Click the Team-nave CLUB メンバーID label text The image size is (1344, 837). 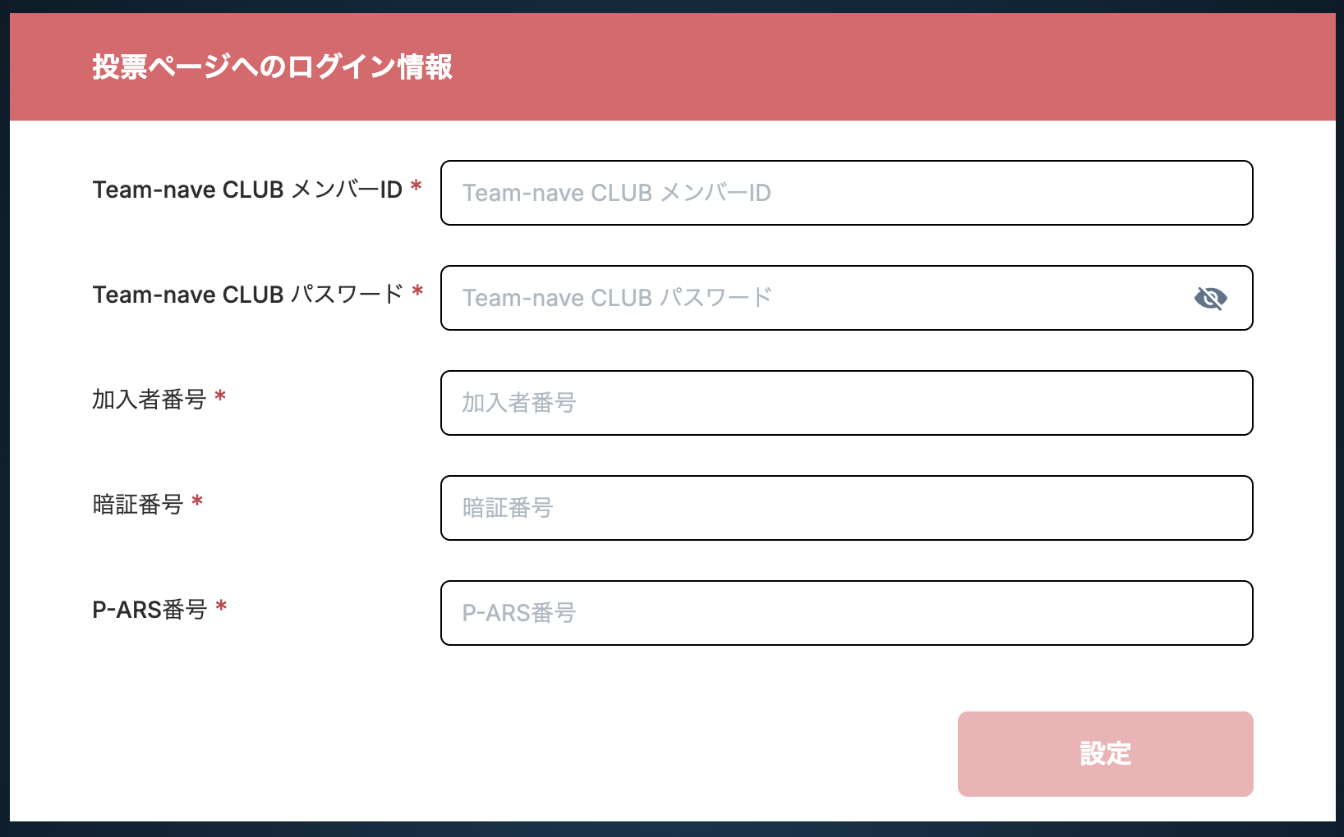247,190
